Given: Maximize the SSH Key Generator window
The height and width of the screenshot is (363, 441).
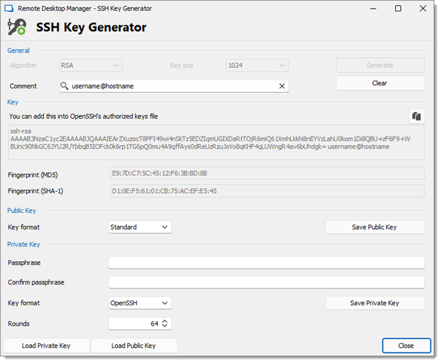Looking at the screenshot, I should pyautogui.click(x=398, y=9).
